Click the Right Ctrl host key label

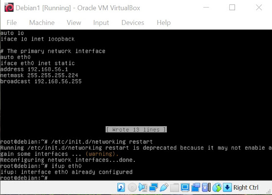tap(246, 188)
